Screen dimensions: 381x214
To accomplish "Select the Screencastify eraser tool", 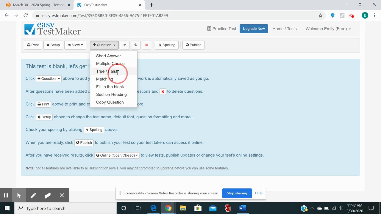I will tap(47, 195).
